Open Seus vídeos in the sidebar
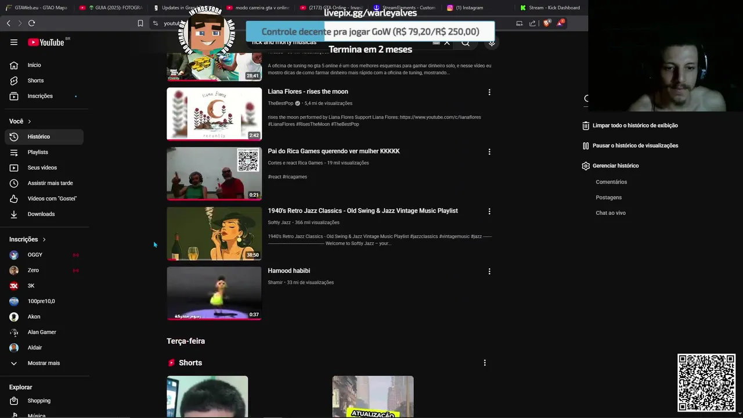 44,168
